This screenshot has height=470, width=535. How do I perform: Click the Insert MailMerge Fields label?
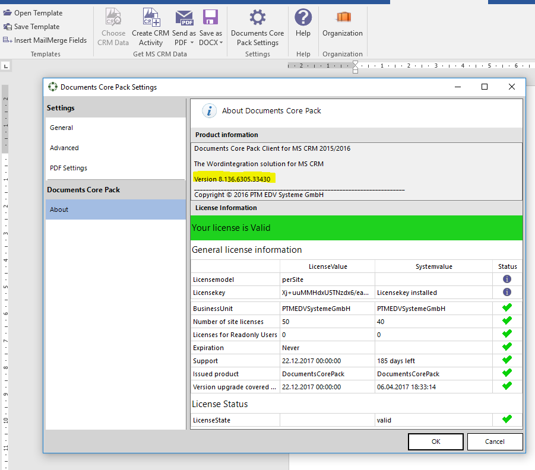click(x=50, y=40)
